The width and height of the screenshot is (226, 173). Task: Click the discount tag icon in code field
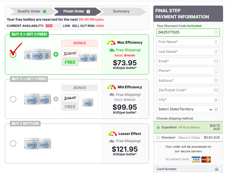click(x=216, y=32)
